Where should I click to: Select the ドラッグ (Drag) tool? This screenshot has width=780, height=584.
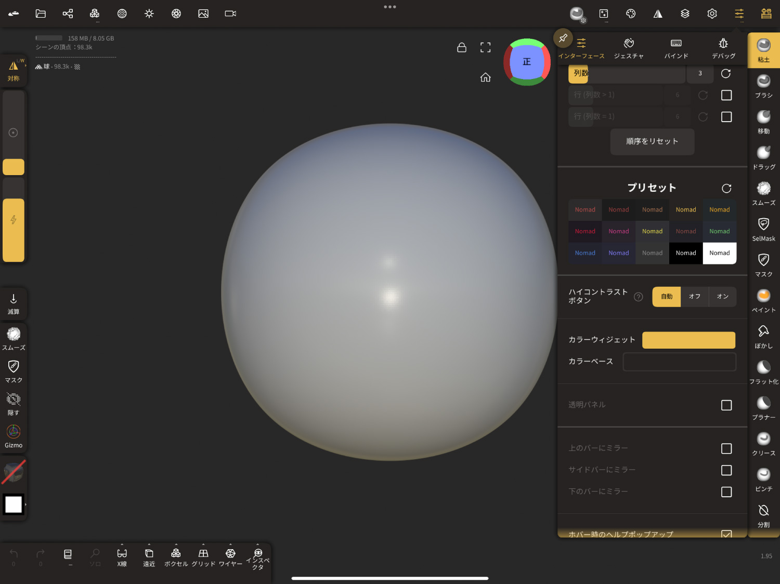click(763, 157)
